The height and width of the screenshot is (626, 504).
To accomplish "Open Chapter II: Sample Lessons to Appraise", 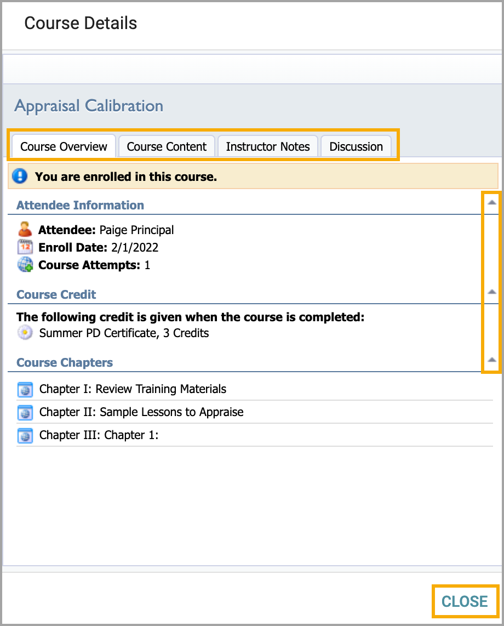I will point(141,412).
